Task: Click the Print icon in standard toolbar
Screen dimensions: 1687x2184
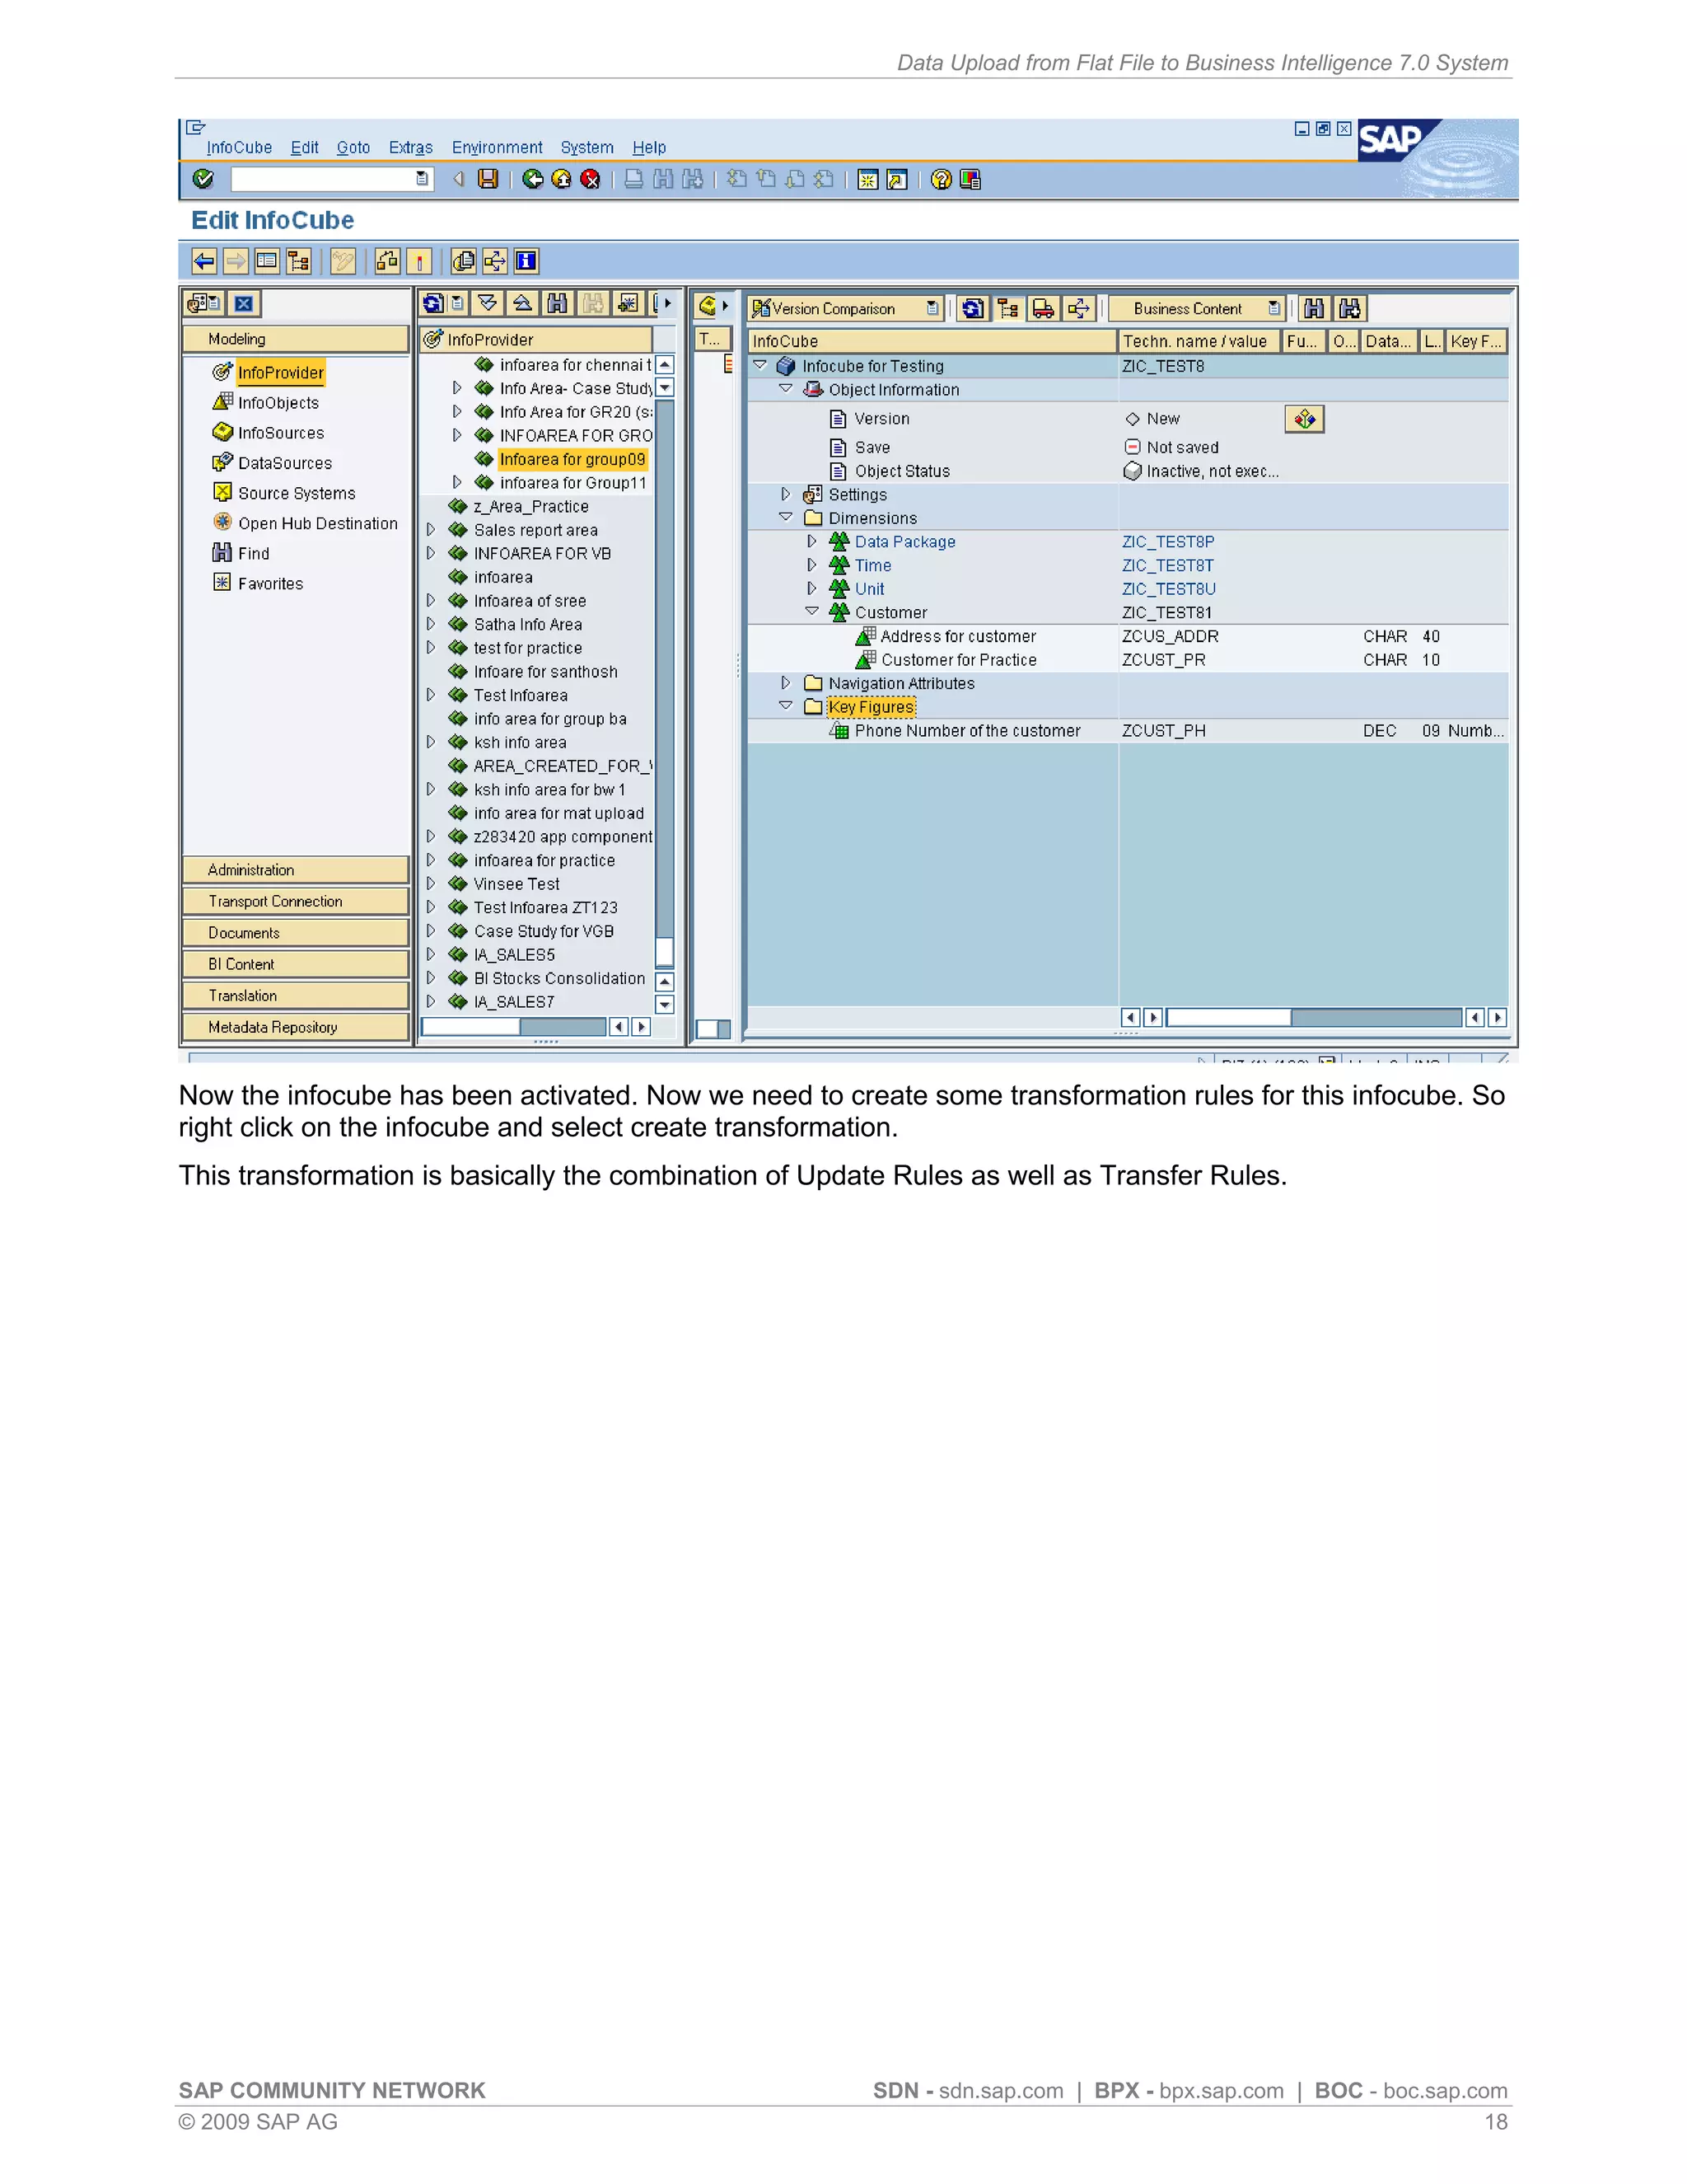Action: (633, 179)
